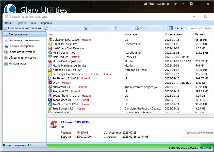Click the publisher cell Disc Soft Ltd

tap(132, 44)
